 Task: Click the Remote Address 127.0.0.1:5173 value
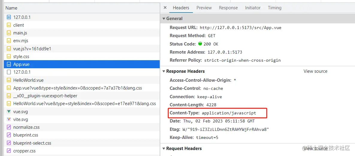pyautogui.click(x=225, y=52)
